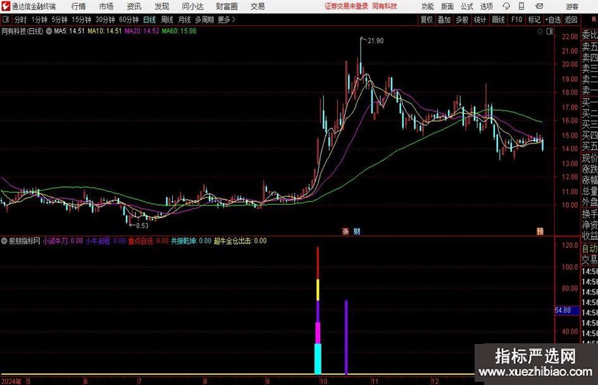Image resolution: width=598 pixels, height=385 pixels.
Task: Click the 返回 back button
Action: pyautogui.click(x=571, y=20)
